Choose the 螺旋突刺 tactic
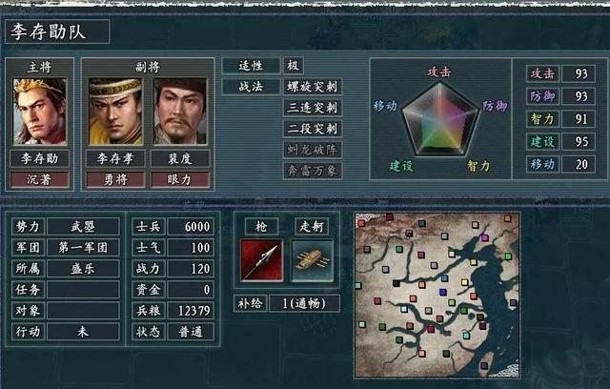This screenshot has width=610, height=389. click(313, 87)
